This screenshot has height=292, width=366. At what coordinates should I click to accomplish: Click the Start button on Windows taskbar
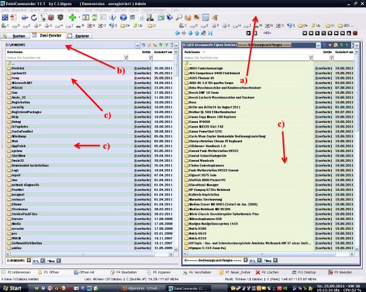[13, 288]
